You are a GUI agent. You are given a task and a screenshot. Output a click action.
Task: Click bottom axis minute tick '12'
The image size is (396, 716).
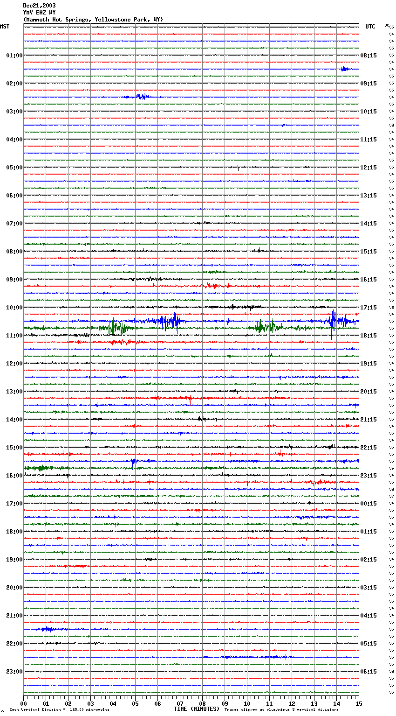(x=292, y=703)
